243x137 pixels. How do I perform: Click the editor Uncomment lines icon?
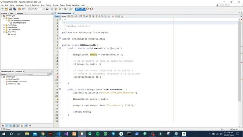tap(122, 16)
